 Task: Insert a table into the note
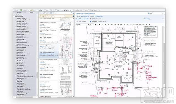point(140,25)
